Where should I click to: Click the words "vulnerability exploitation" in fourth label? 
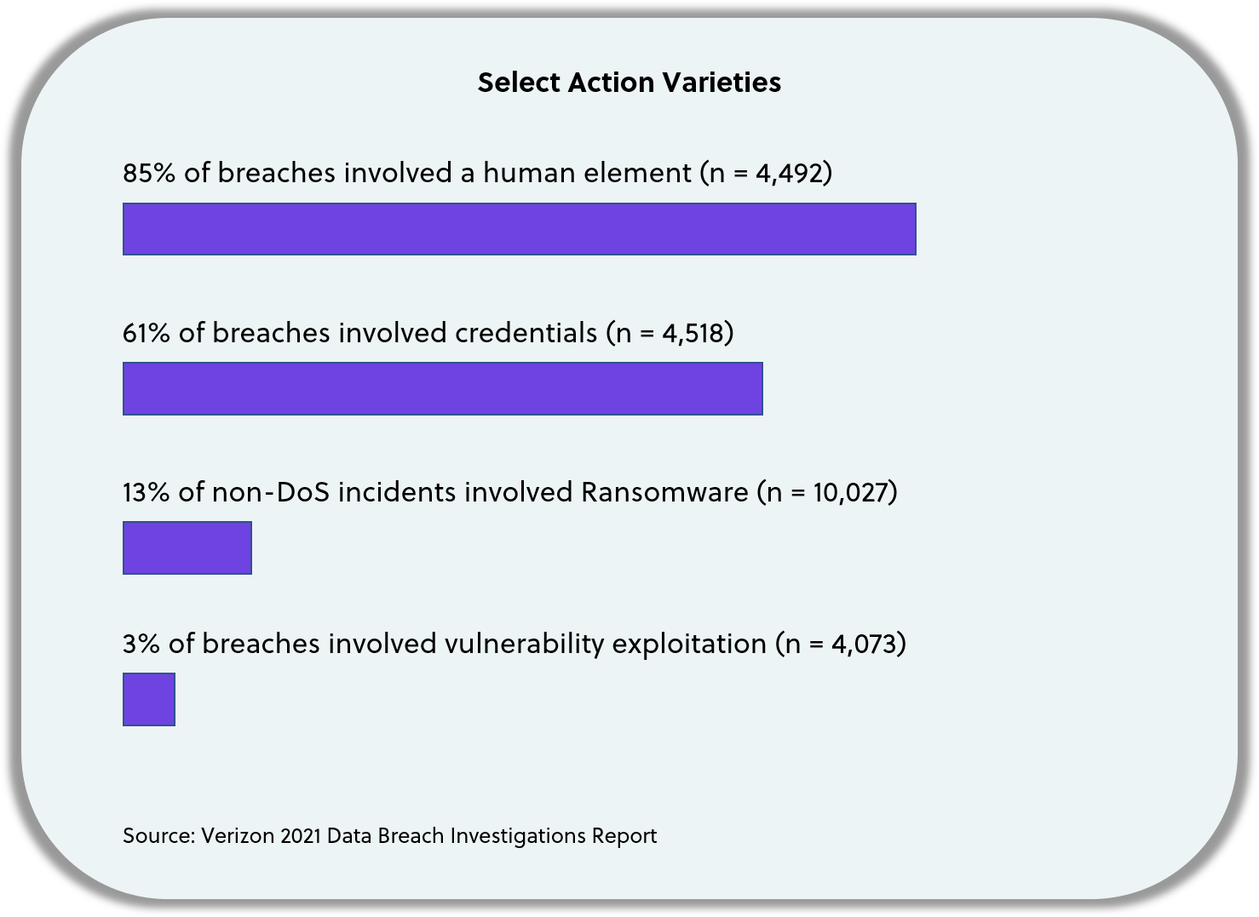(x=606, y=644)
